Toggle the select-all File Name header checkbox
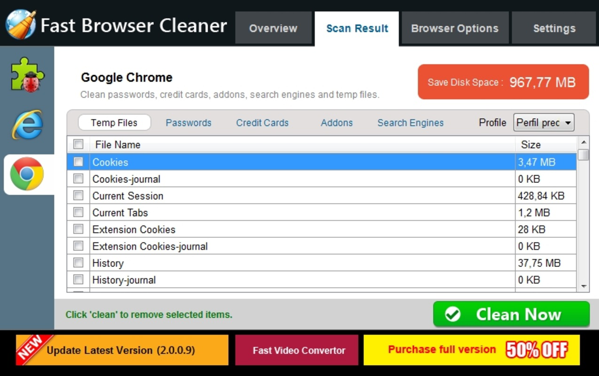This screenshot has width=599, height=376. pyautogui.click(x=78, y=144)
